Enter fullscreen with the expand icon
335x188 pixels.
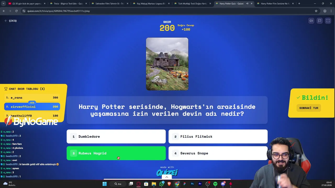click(328, 21)
